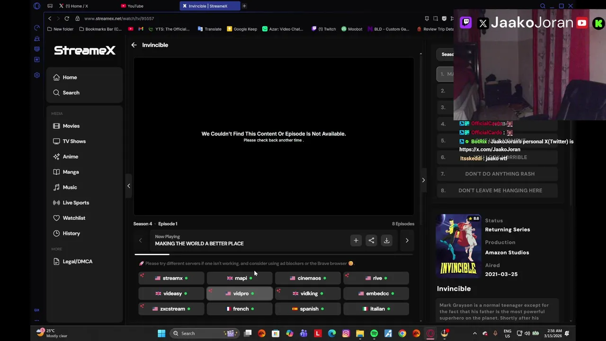Open Opera sidebar settings gear

[37, 75]
